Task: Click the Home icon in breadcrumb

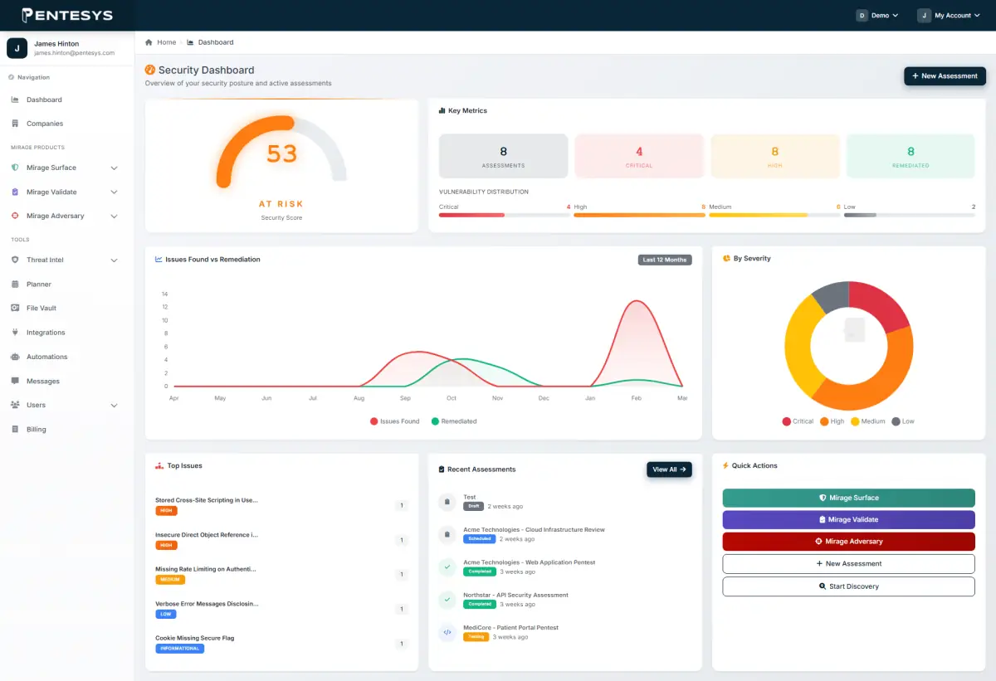Action: click(149, 42)
